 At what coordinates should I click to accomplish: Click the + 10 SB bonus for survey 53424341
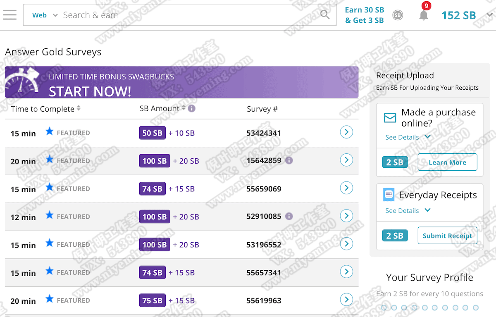(x=181, y=133)
